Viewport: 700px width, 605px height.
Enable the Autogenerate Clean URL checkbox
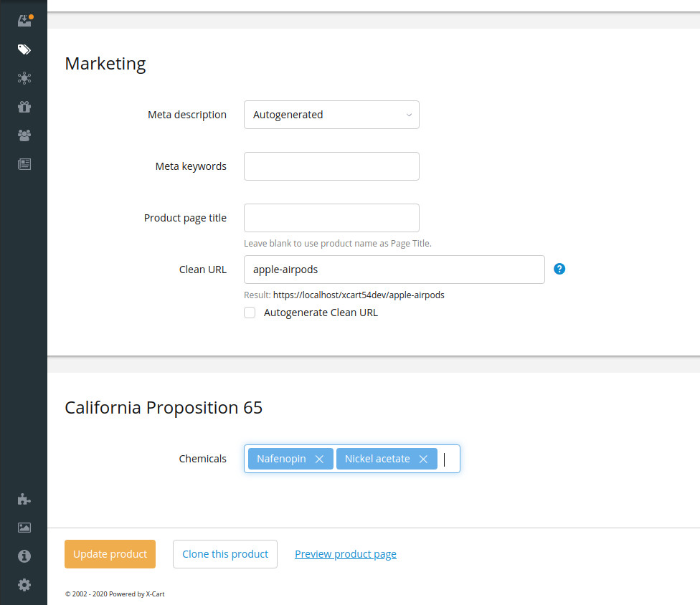250,313
